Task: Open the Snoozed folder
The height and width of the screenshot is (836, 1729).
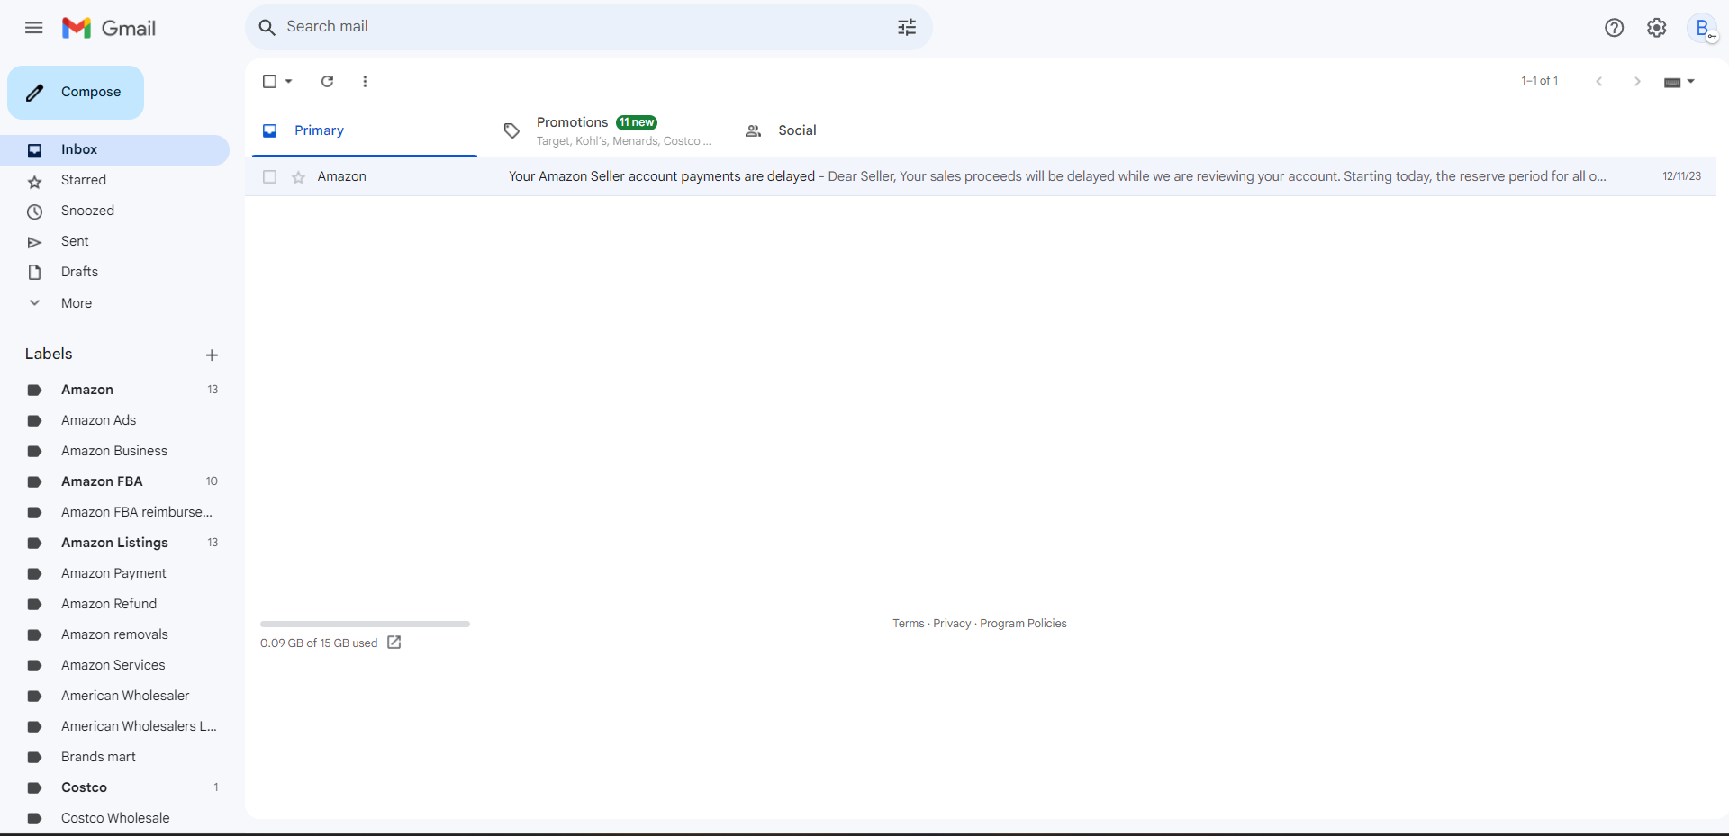Action: pos(114,211)
